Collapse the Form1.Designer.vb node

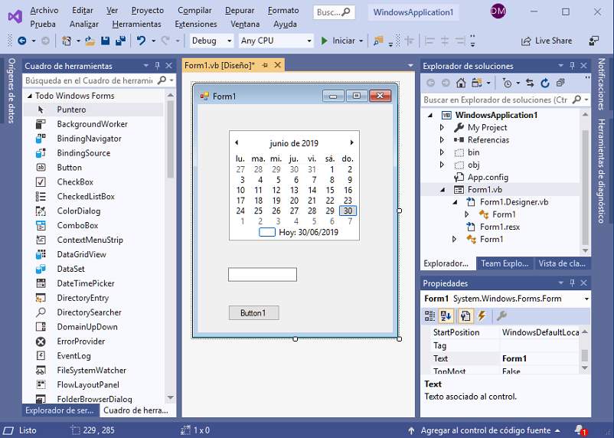pos(455,202)
